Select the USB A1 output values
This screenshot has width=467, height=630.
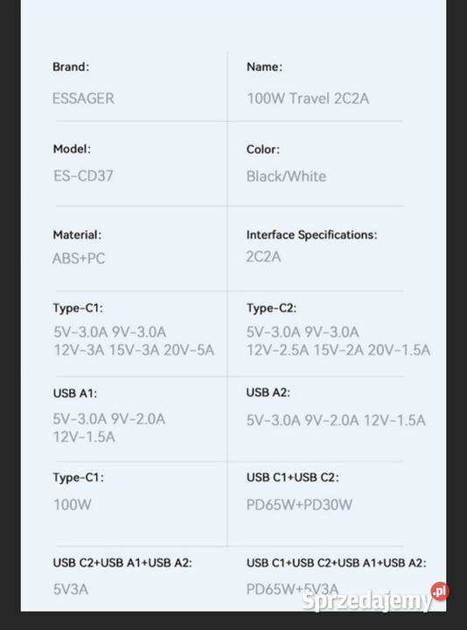tap(109, 428)
